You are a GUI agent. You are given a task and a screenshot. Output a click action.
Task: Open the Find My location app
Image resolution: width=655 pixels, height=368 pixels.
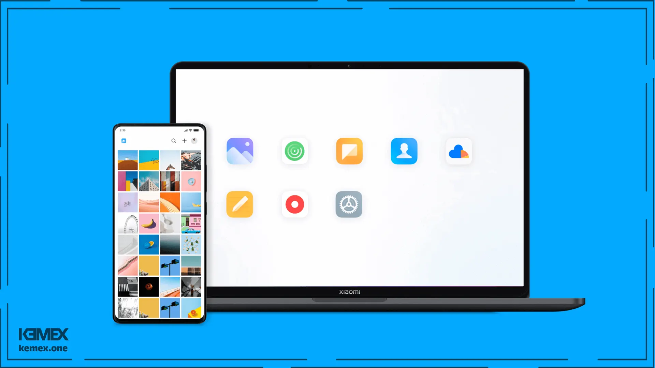click(x=295, y=151)
